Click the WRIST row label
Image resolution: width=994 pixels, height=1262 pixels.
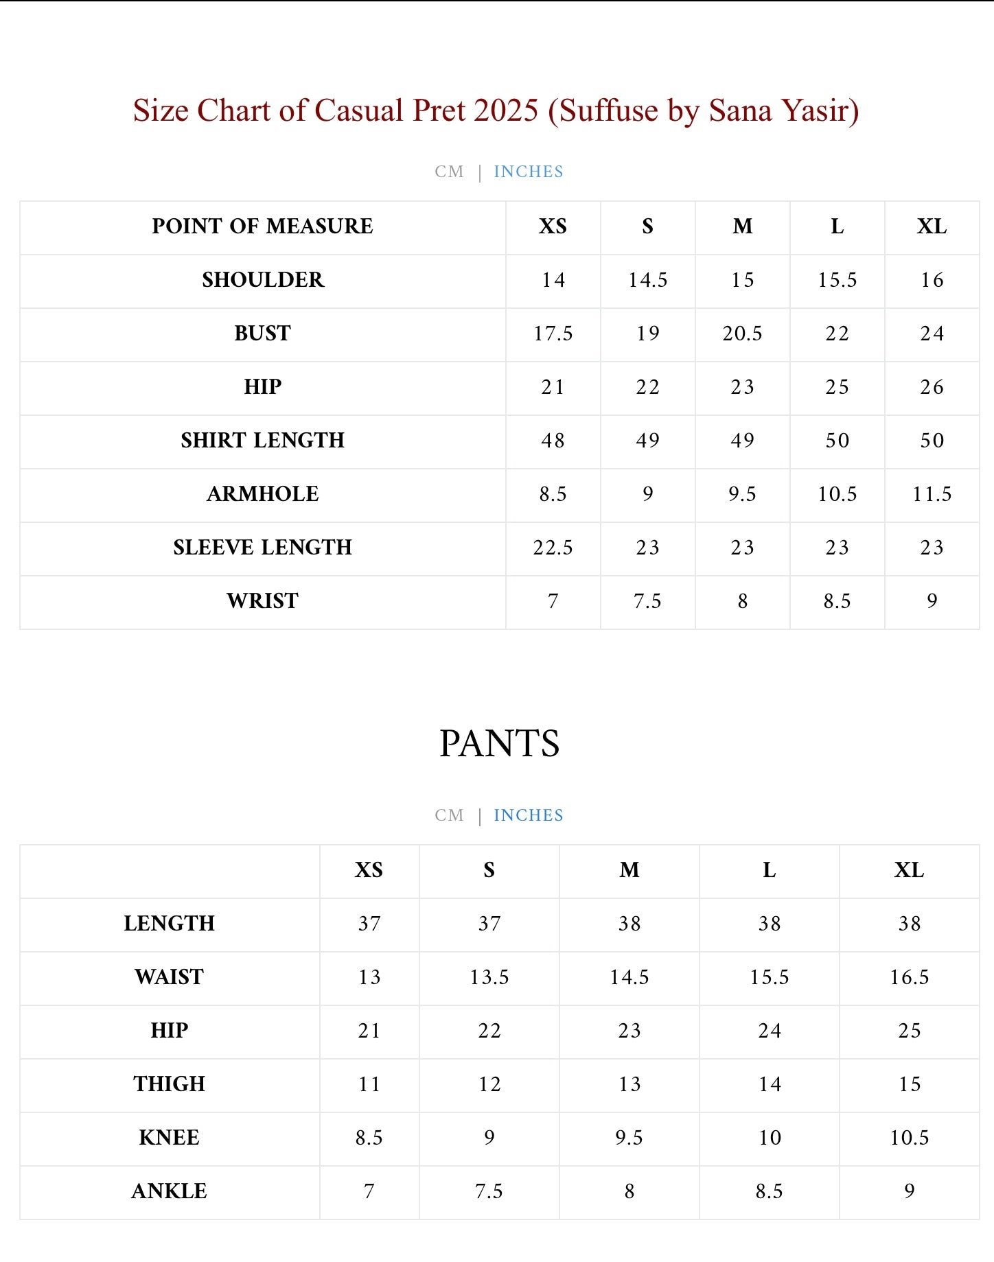tap(262, 601)
